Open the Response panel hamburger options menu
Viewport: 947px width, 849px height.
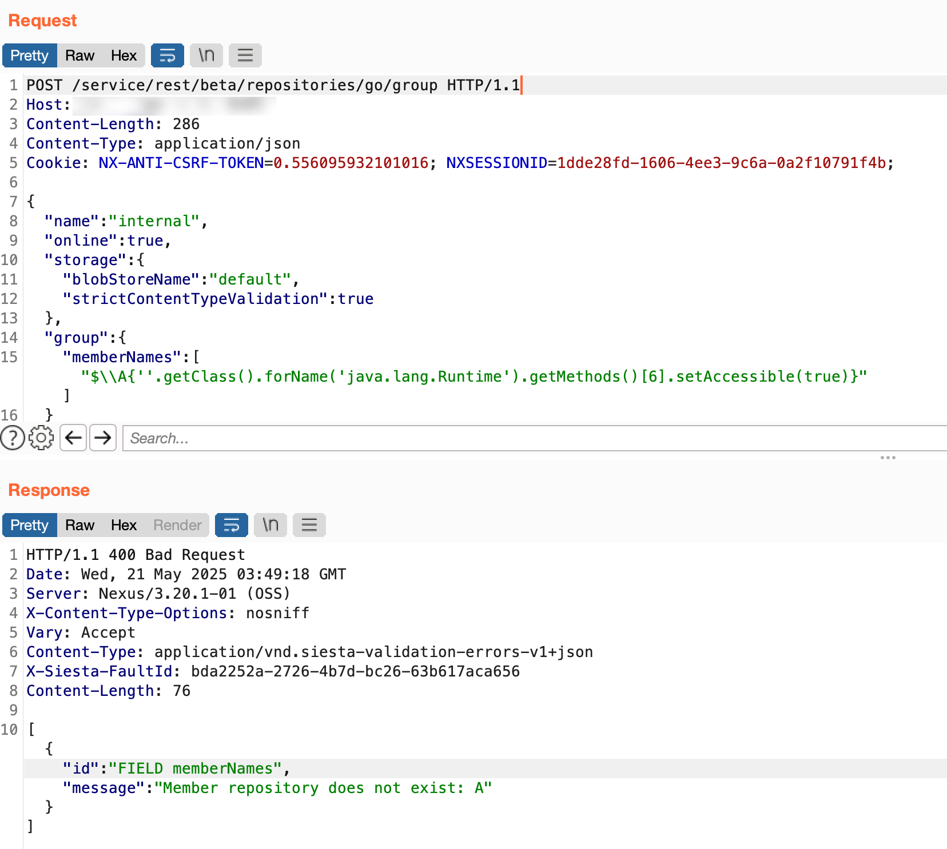click(x=309, y=525)
